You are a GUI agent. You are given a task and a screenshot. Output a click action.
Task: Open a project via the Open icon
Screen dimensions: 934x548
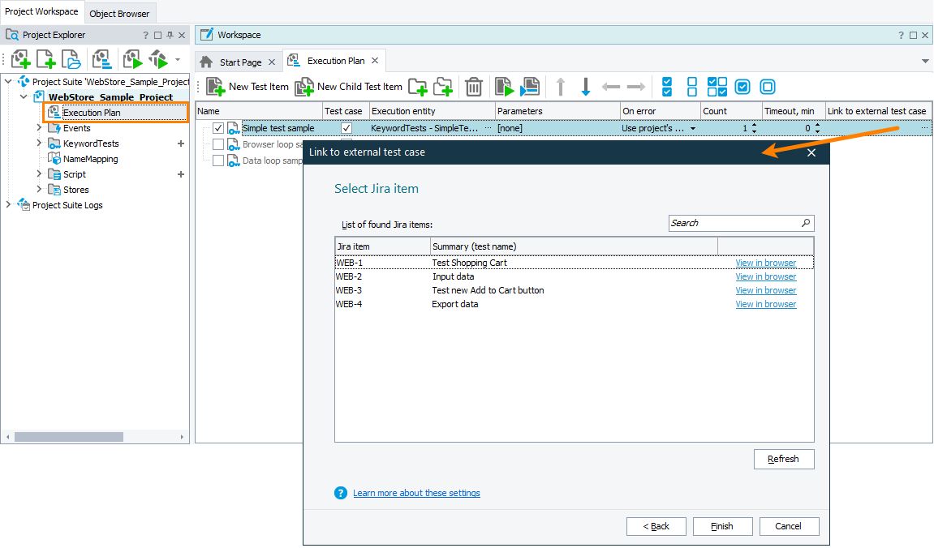coord(71,58)
